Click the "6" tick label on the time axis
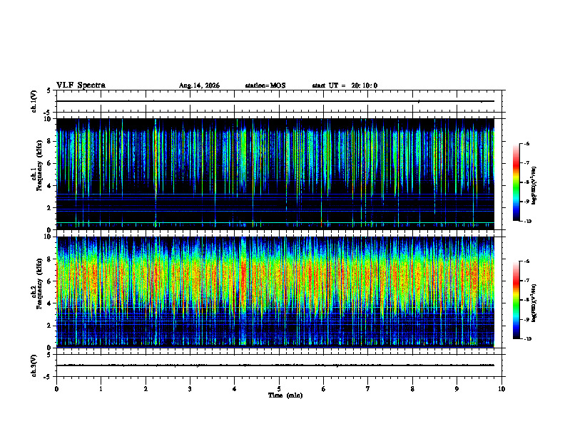The width and height of the screenshot is (565, 436). [x=324, y=389]
